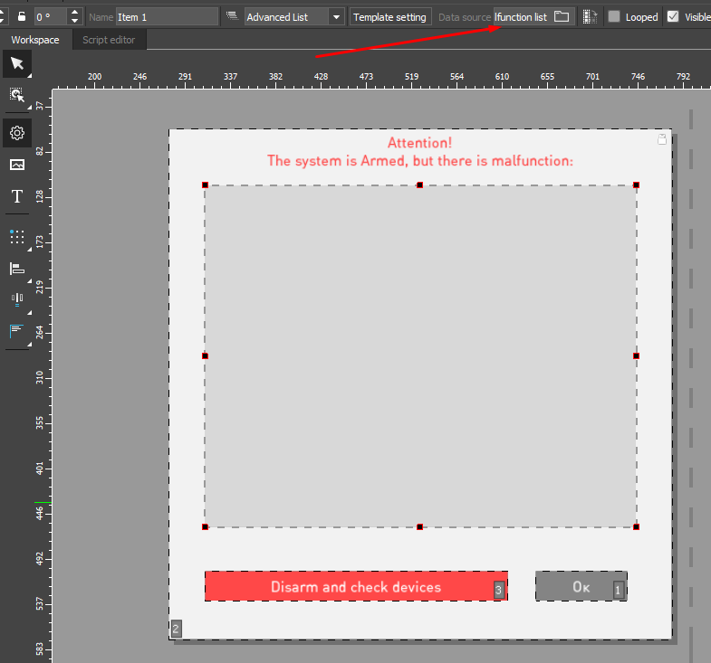Enable the Looped checkbox

click(x=614, y=16)
